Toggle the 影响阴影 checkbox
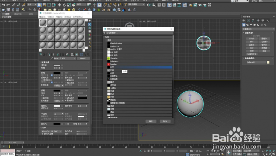The height and width of the screenshot is (156, 276). (x=66, y=101)
